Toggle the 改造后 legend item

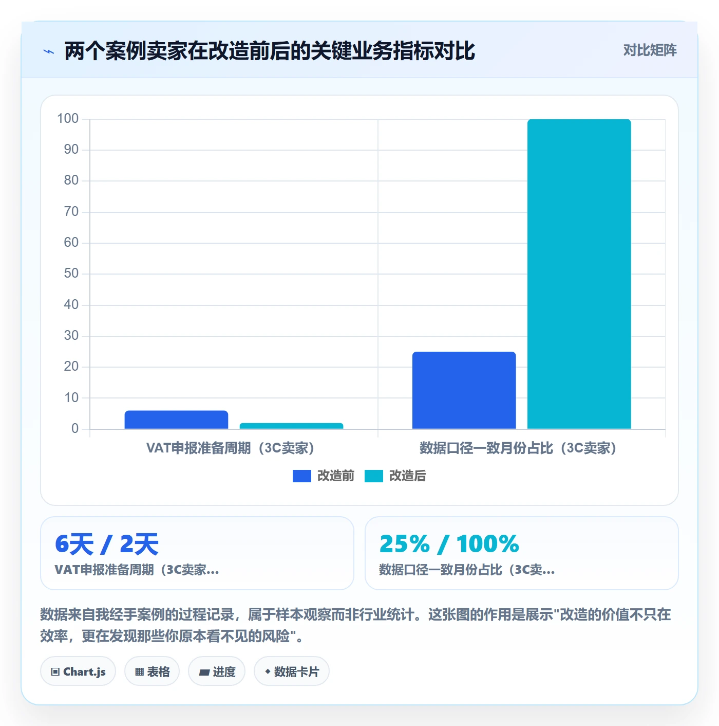[395, 476]
